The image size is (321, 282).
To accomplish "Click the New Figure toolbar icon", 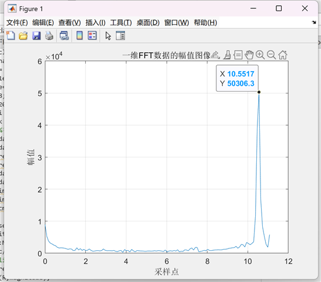I will click(x=11, y=36).
